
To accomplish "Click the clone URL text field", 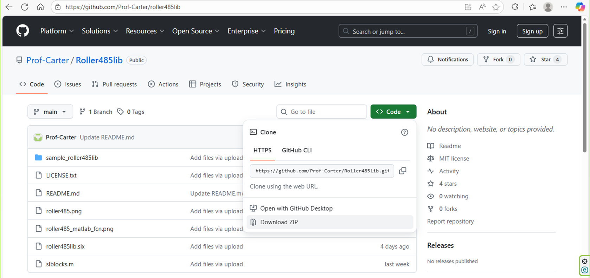I will coord(322,171).
